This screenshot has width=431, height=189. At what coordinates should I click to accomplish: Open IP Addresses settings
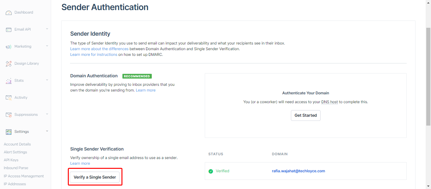[15, 184]
